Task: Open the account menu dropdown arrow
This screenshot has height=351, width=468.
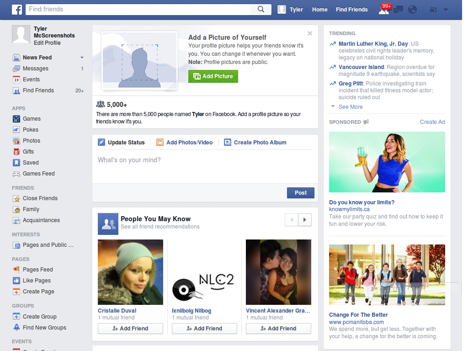Action: pyautogui.click(x=446, y=10)
